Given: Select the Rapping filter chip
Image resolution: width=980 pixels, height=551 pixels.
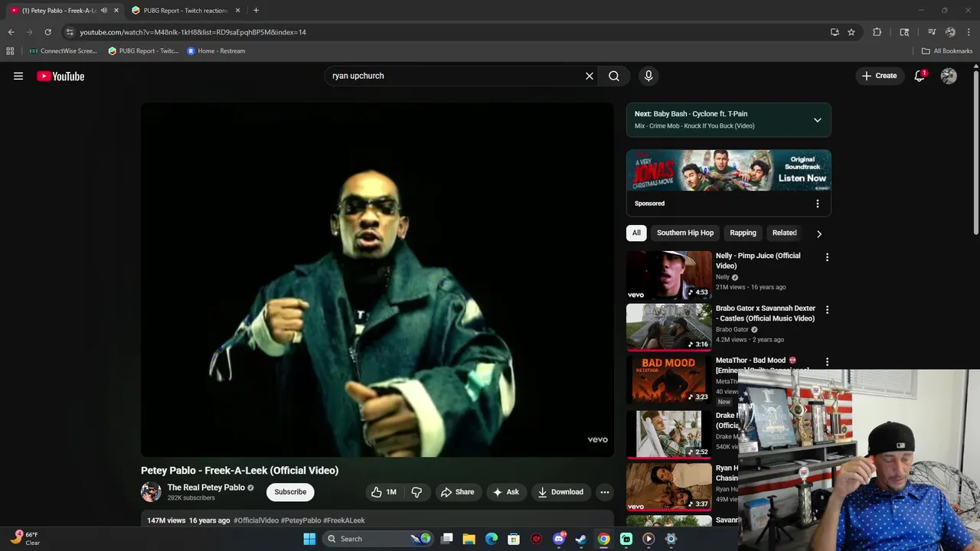Looking at the screenshot, I should point(743,233).
